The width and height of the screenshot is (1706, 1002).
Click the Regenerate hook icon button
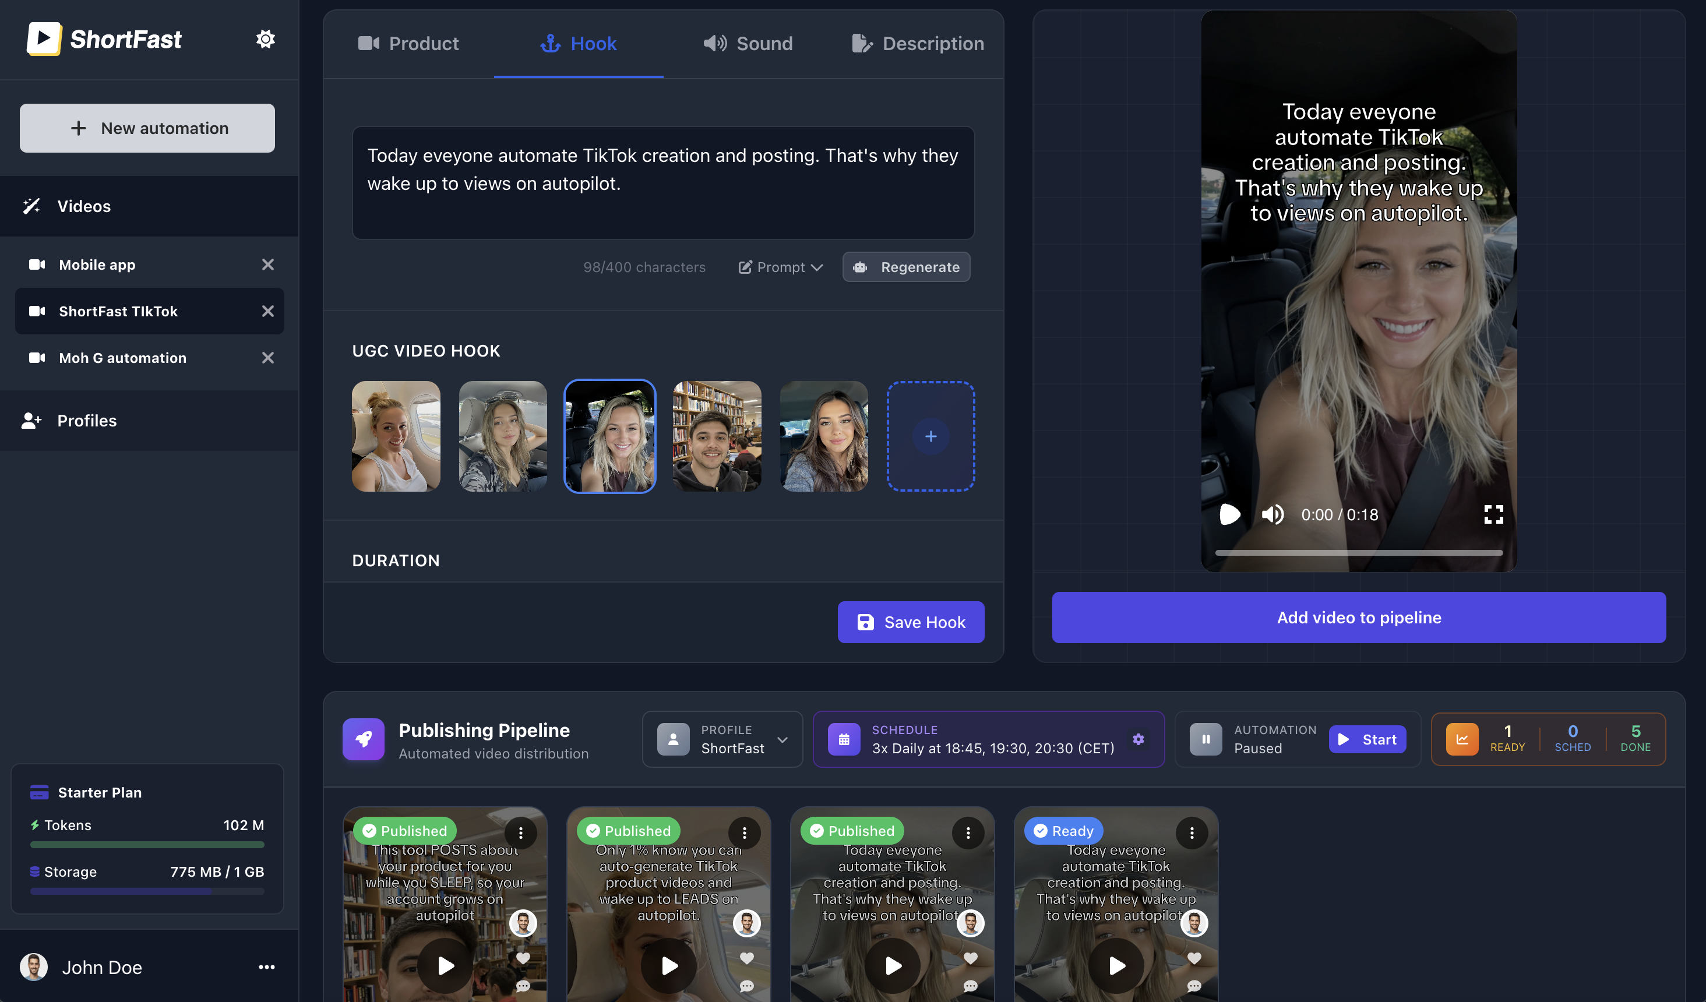coord(861,267)
